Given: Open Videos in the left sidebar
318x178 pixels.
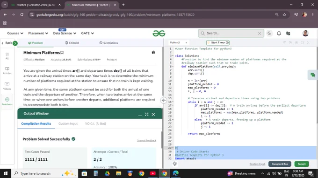Looking at the screenshot, I should (x=7, y=86).
